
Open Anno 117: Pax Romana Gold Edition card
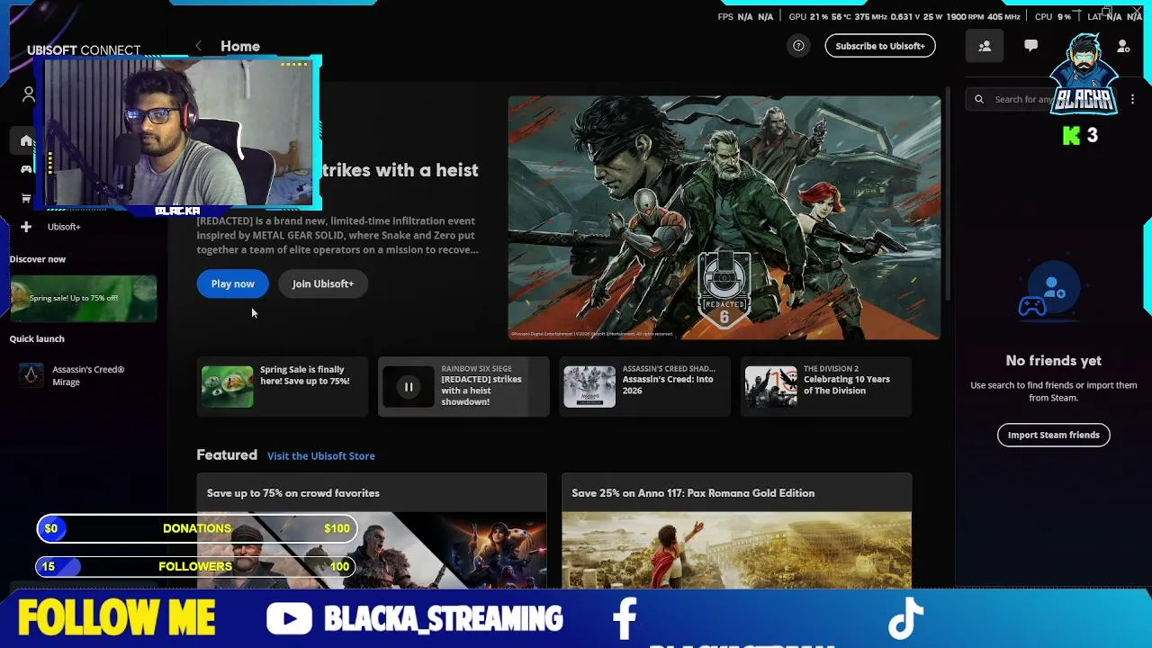(x=736, y=531)
